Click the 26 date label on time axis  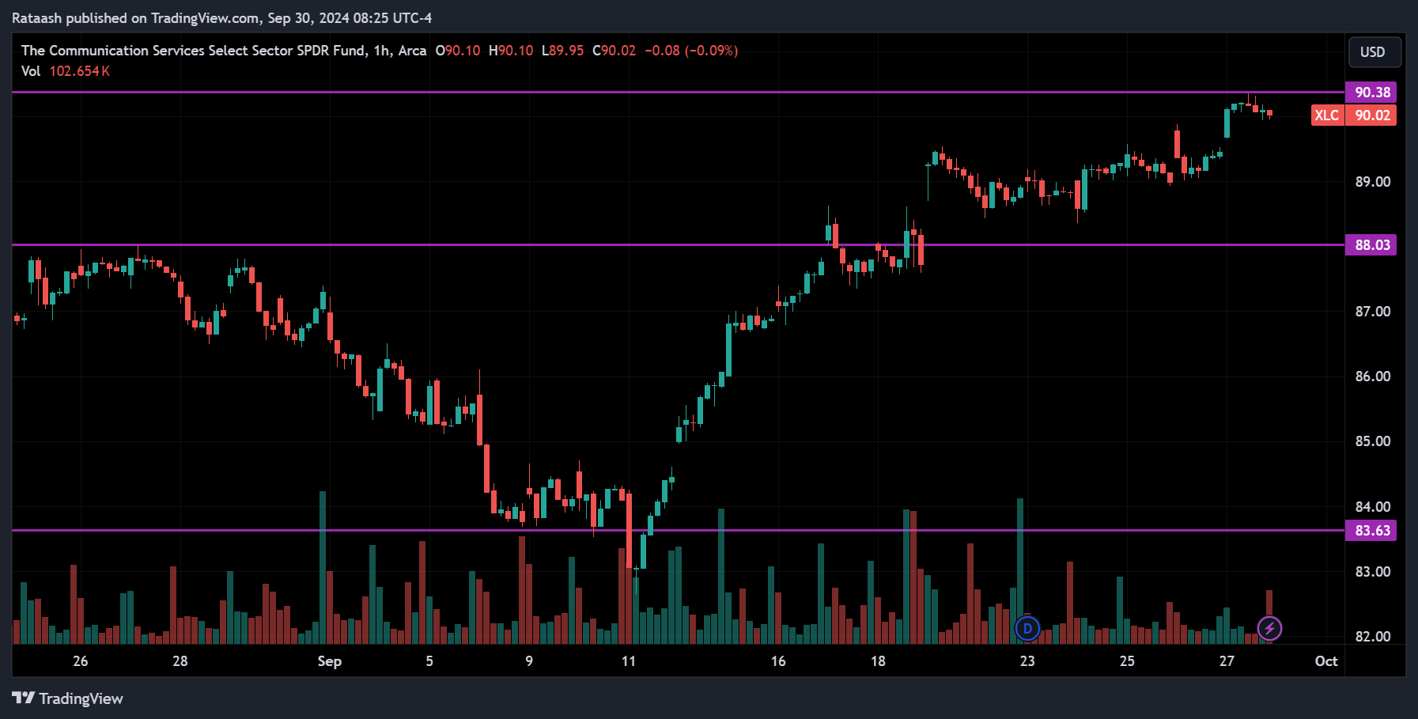point(81,661)
